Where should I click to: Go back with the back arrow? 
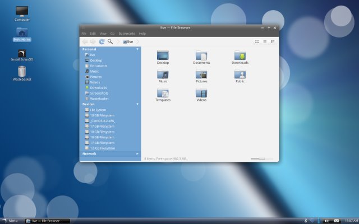tap(85, 41)
